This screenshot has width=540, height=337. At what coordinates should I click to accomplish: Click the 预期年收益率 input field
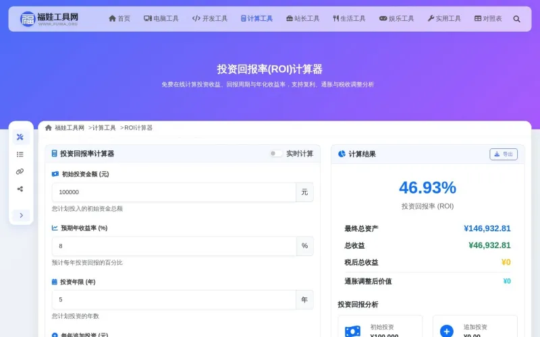(174, 246)
